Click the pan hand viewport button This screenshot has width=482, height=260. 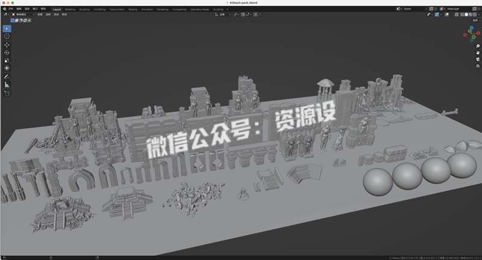478,52
